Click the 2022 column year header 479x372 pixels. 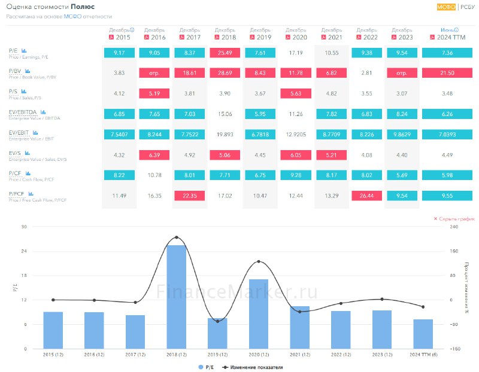tap(371, 37)
